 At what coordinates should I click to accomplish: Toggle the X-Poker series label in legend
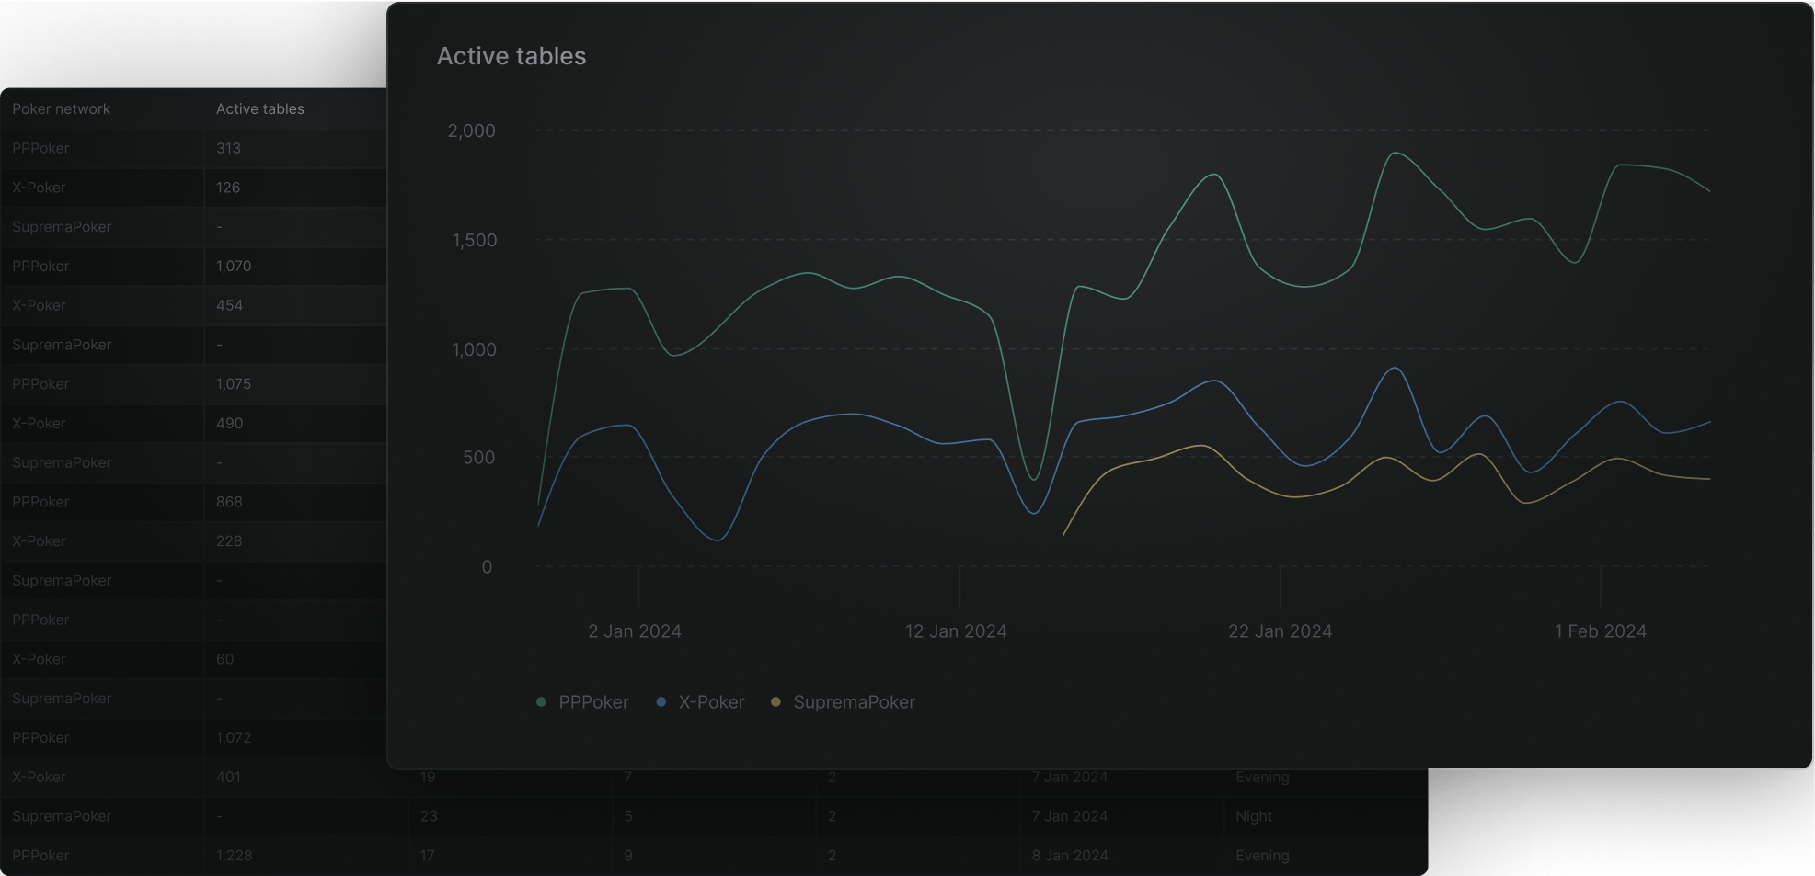pyautogui.click(x=711, y=702)
